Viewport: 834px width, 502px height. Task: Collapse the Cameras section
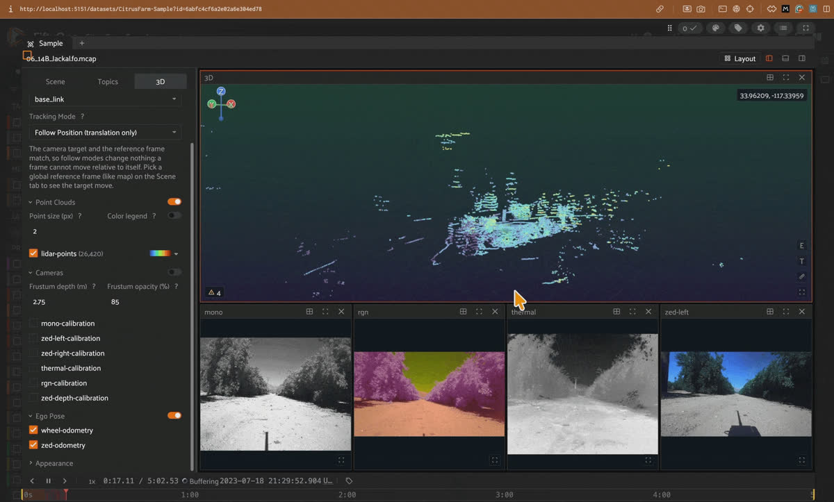click(31, 273)
